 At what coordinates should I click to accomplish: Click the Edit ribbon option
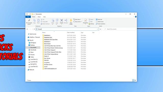91,22
